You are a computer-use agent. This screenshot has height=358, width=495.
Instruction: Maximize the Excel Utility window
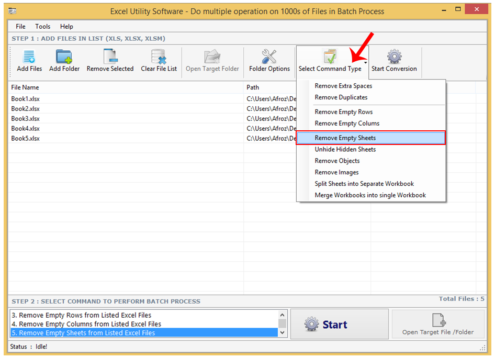(x=458, y=9)
